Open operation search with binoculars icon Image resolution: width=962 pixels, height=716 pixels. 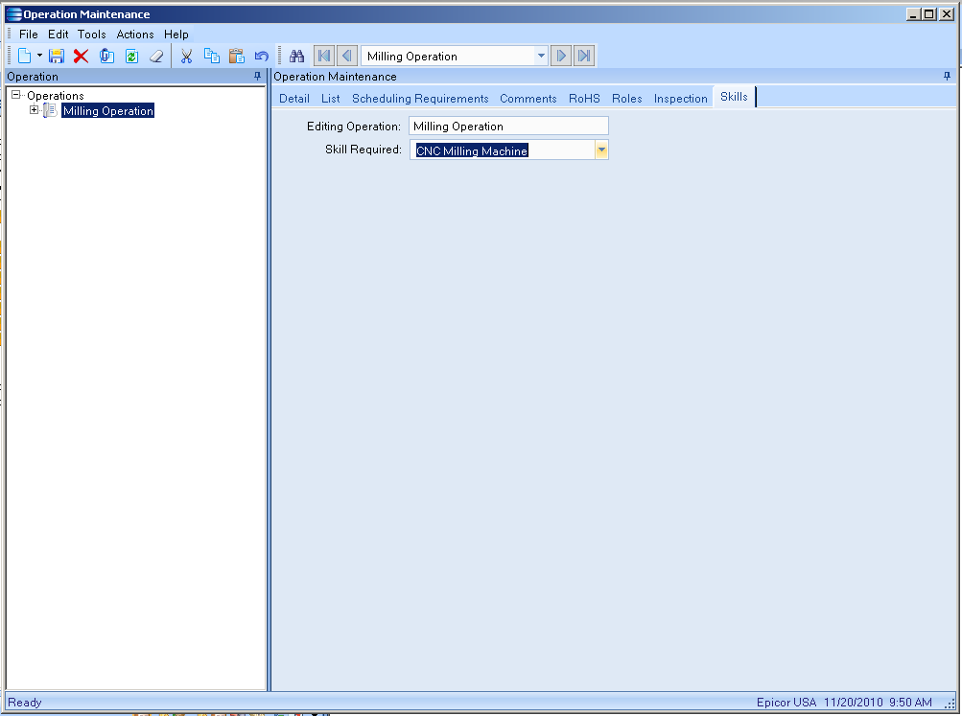297,57
